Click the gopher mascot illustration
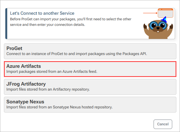This screenshot has height=132, width=180. click(x=158, y=29)
